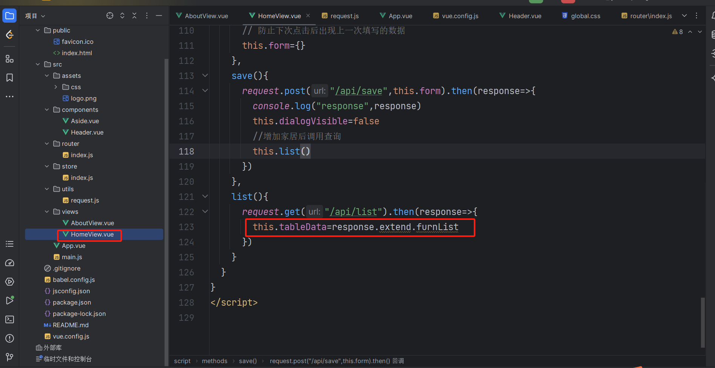Fold the list() method at line 121
Viewport: 715px width, 368px height.
(x=205, y=196)
